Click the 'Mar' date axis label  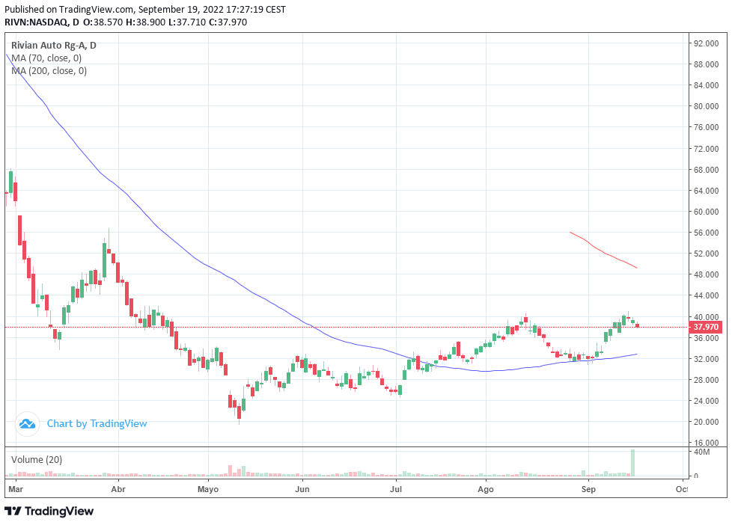[x=16, y=490]
